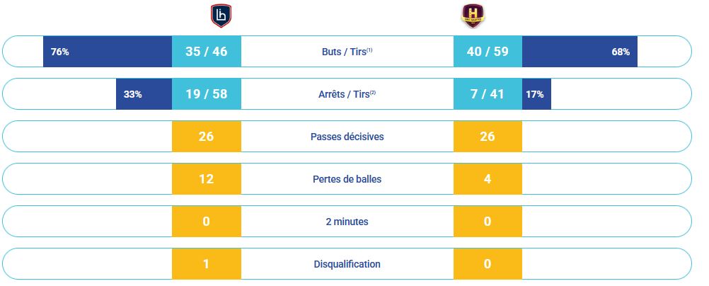Click the left team disqualification value 1

click(x=206, y=264)
